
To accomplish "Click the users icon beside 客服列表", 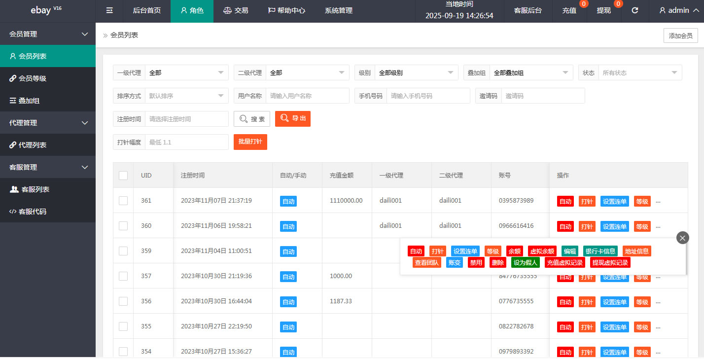I will 14,189.
